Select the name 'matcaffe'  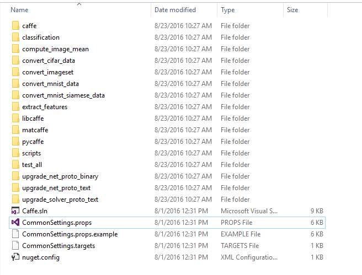pos(35,130)
